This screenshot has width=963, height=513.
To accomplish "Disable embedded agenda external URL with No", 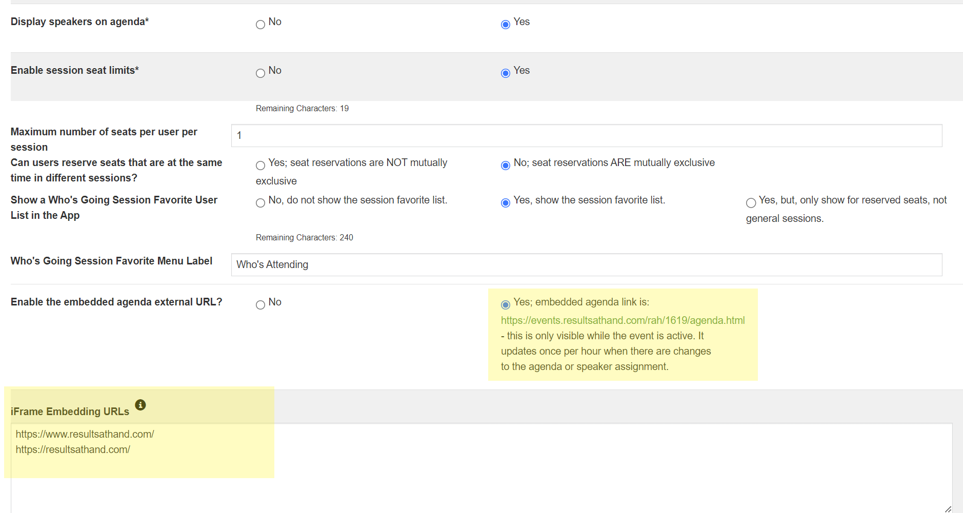I will coord(260,305).
